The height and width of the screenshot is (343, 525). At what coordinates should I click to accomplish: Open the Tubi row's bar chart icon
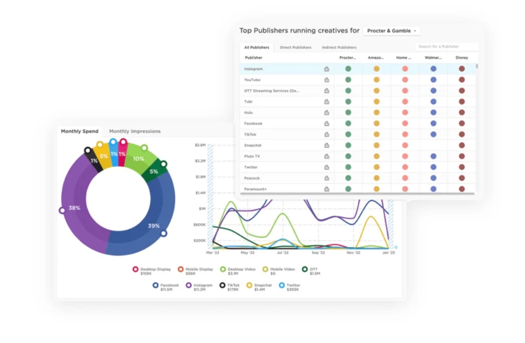[x=327, y=101]
